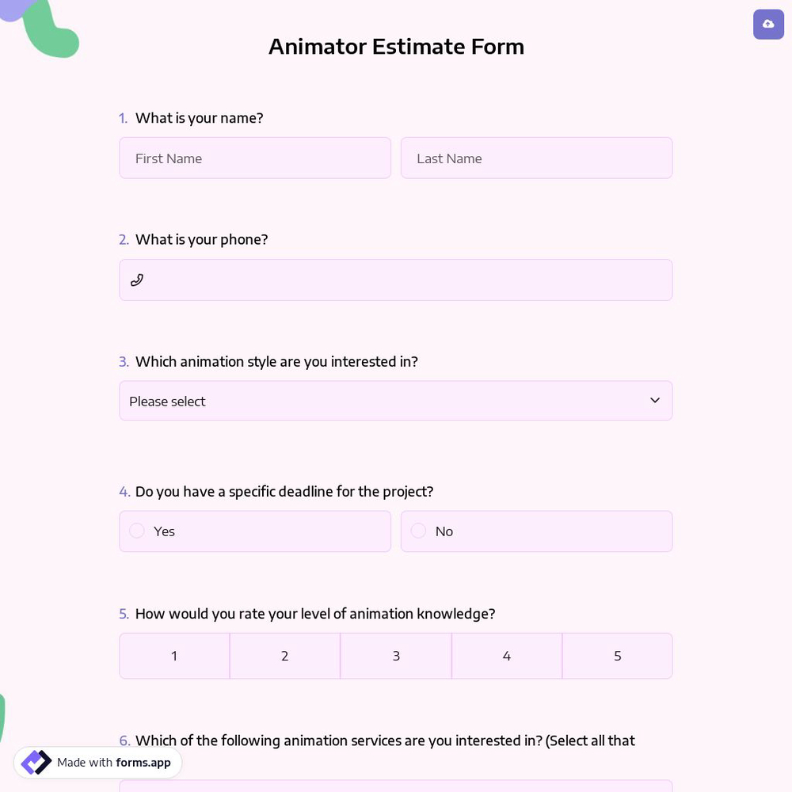Screen dimensions: 792x792
Task: Click the phone number input field
Action: pyautogui.click(x=396, y=280)
